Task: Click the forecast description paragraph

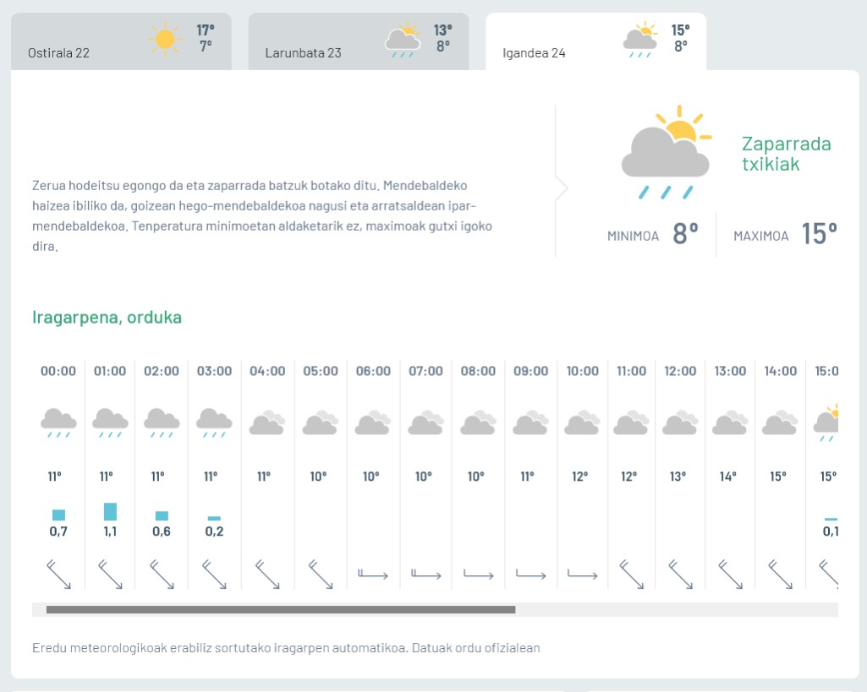Action: tap(262, 216)
